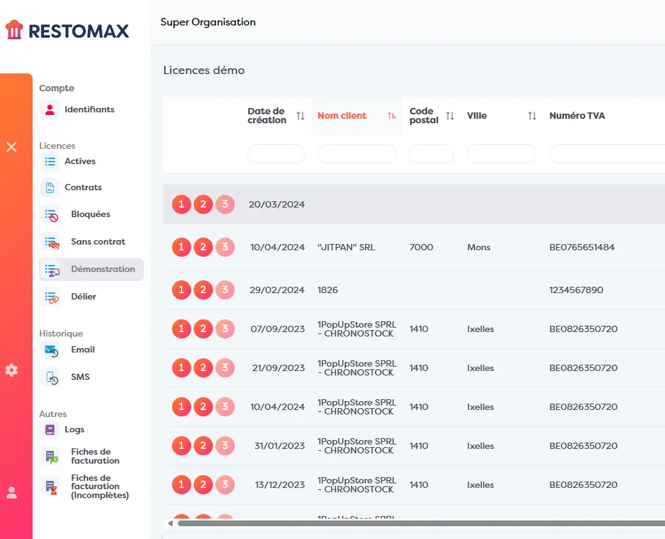Click the Fiches de facturation building icon
The height and width of the screenshot is (539, 665).
pyautogui.click(x=51, y=457)
